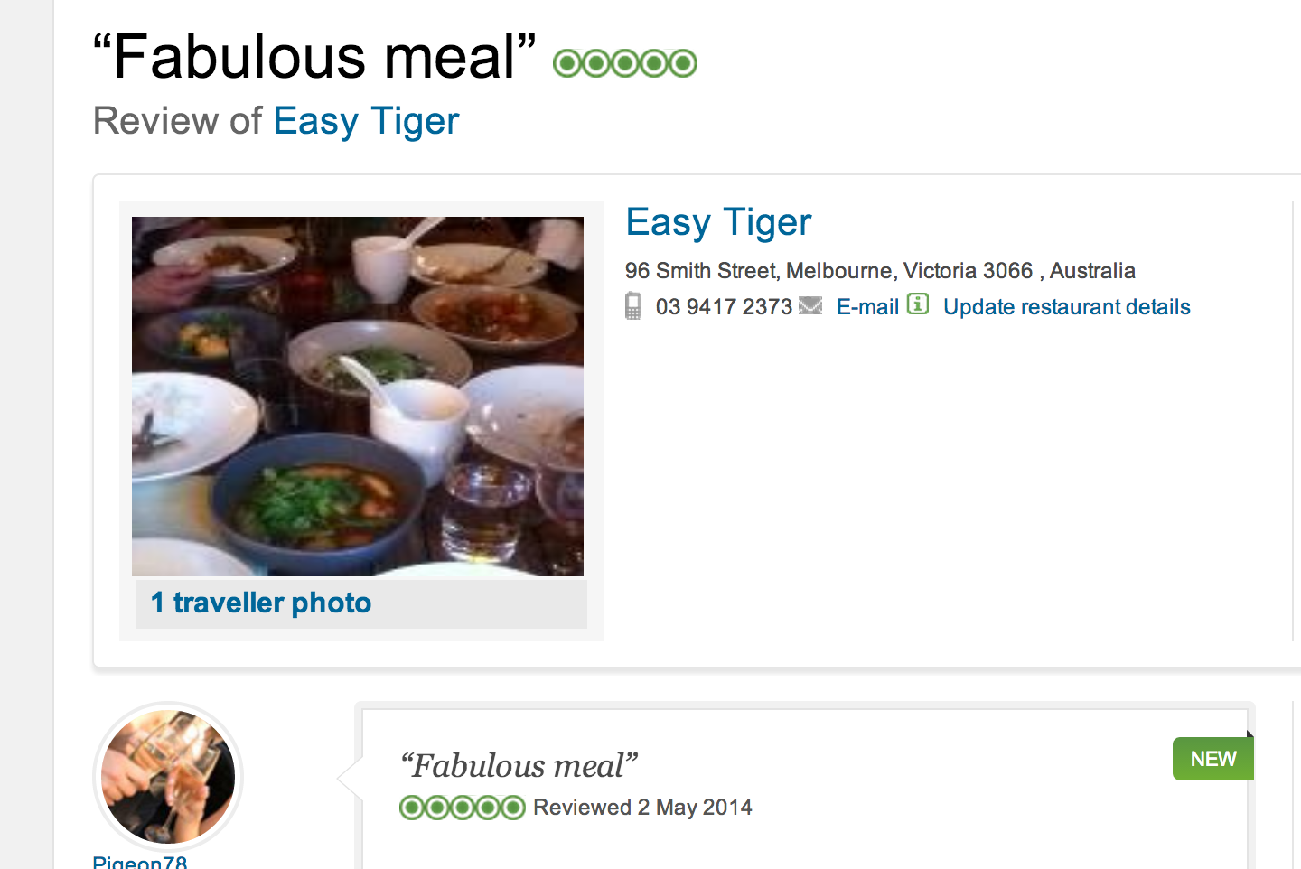Click the large 'Fabulous meal' page heading

pos(316,58)
